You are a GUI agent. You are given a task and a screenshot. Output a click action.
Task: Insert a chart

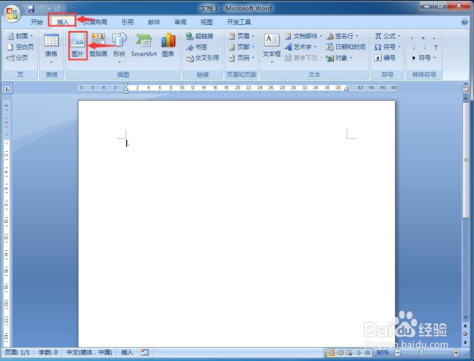(x=168, y=45)
